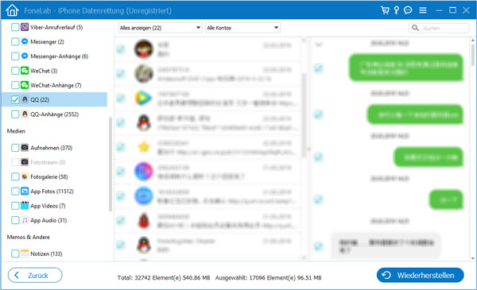
Task: Open the Alle Kontos dropdown
Action: coord(242,28)
